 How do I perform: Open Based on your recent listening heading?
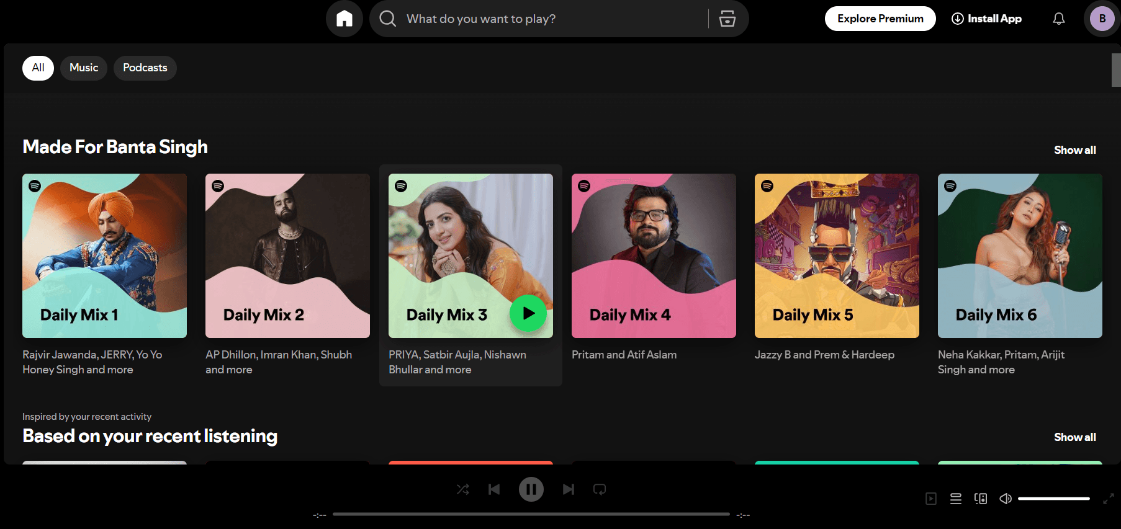150,436
